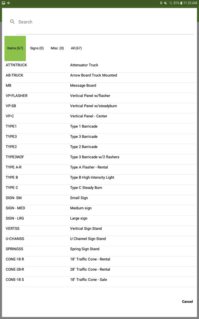Tap the image notification icon
The width and height of the screenshot is (199, 319).
(3, 3)
